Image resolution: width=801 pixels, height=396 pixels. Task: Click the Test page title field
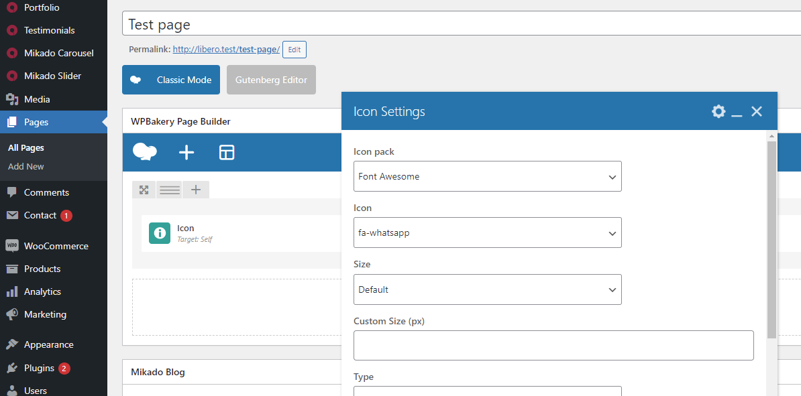click(x=462, y=25)
